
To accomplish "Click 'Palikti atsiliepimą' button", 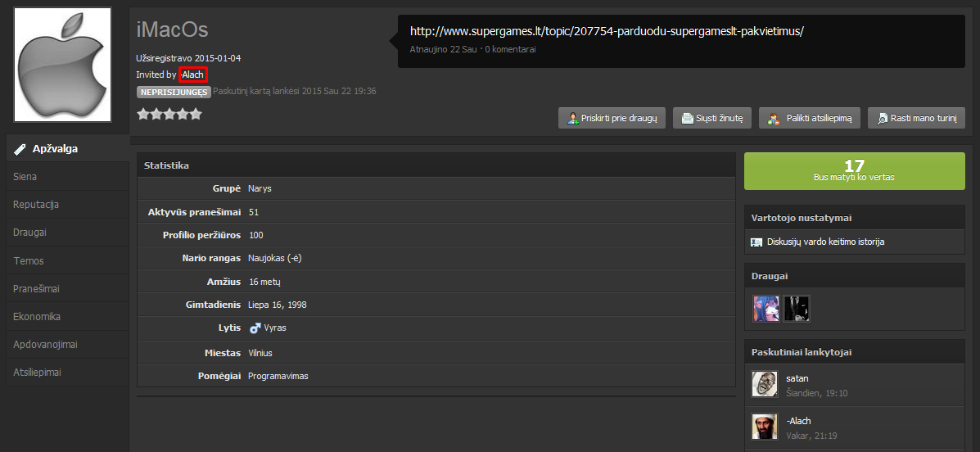I will pos(810,118).
